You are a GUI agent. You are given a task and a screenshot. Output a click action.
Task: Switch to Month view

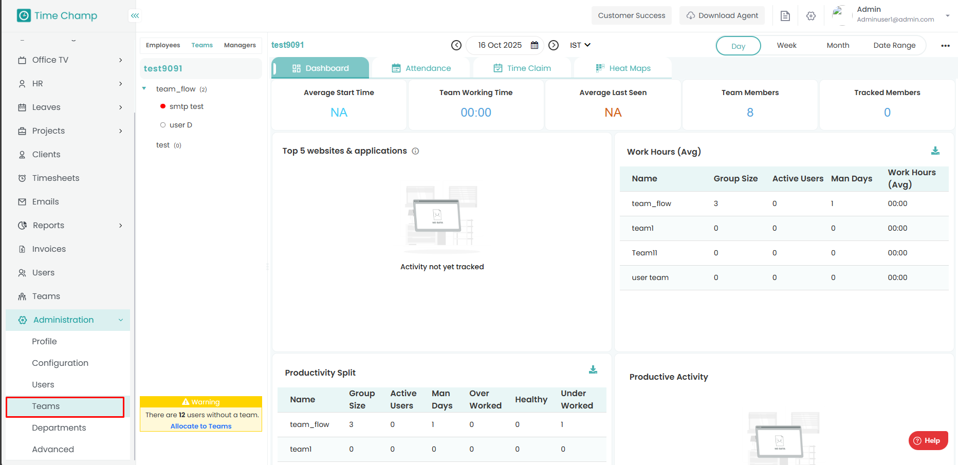pyautogui.click(x=838, y=45)
